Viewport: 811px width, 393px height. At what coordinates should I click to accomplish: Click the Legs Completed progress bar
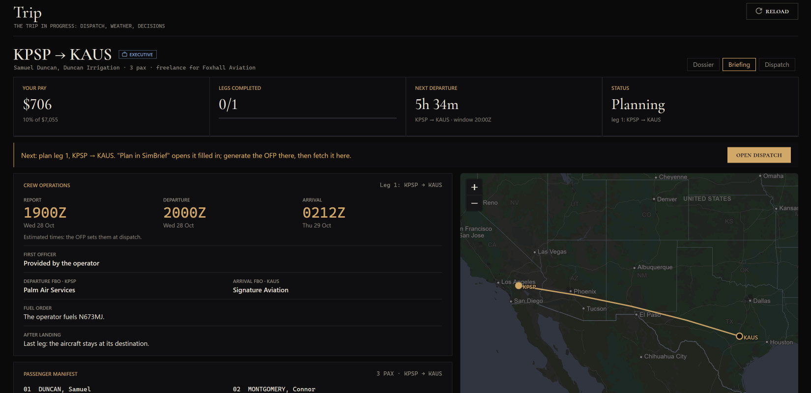[308, 118]
